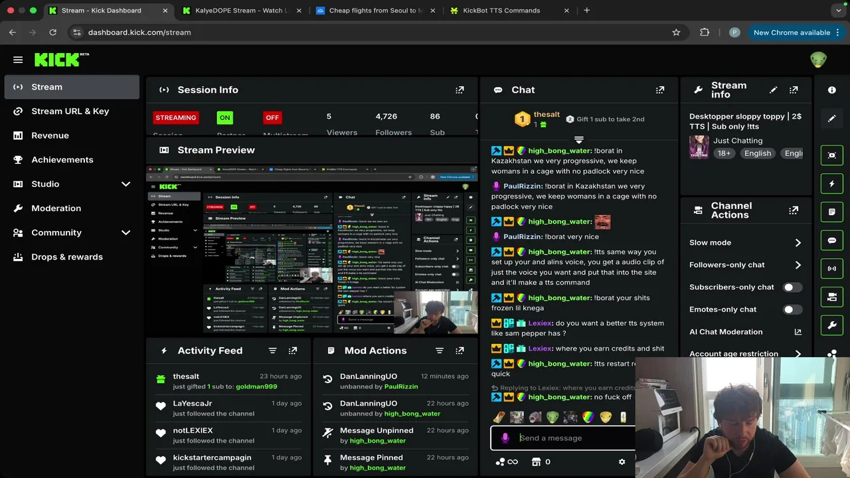The image size is (850, 478).
Task: Toggle the mod actions note icon
Action: point(832,212)
